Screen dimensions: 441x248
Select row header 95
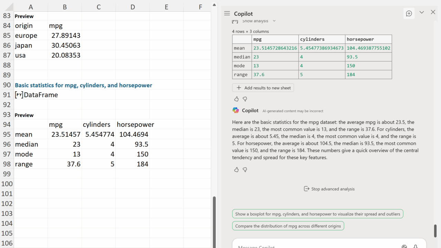tap(7, 134)
